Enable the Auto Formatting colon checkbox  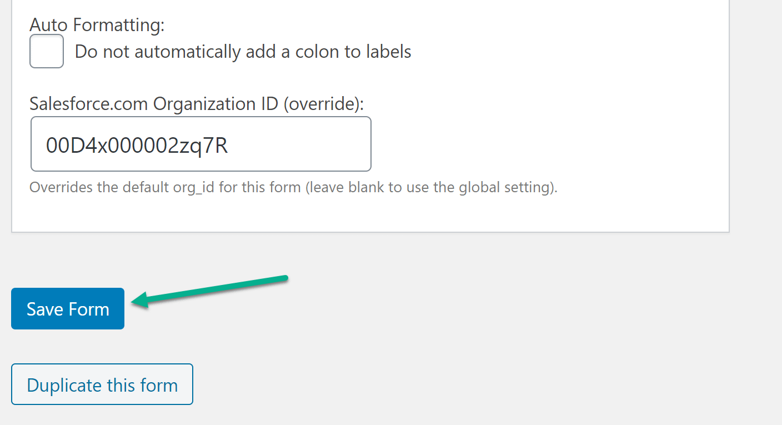[47, 52]
